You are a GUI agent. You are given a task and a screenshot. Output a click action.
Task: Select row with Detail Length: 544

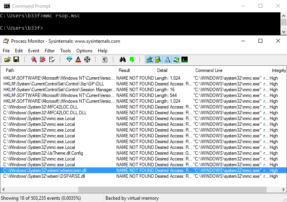pos(144,95)
